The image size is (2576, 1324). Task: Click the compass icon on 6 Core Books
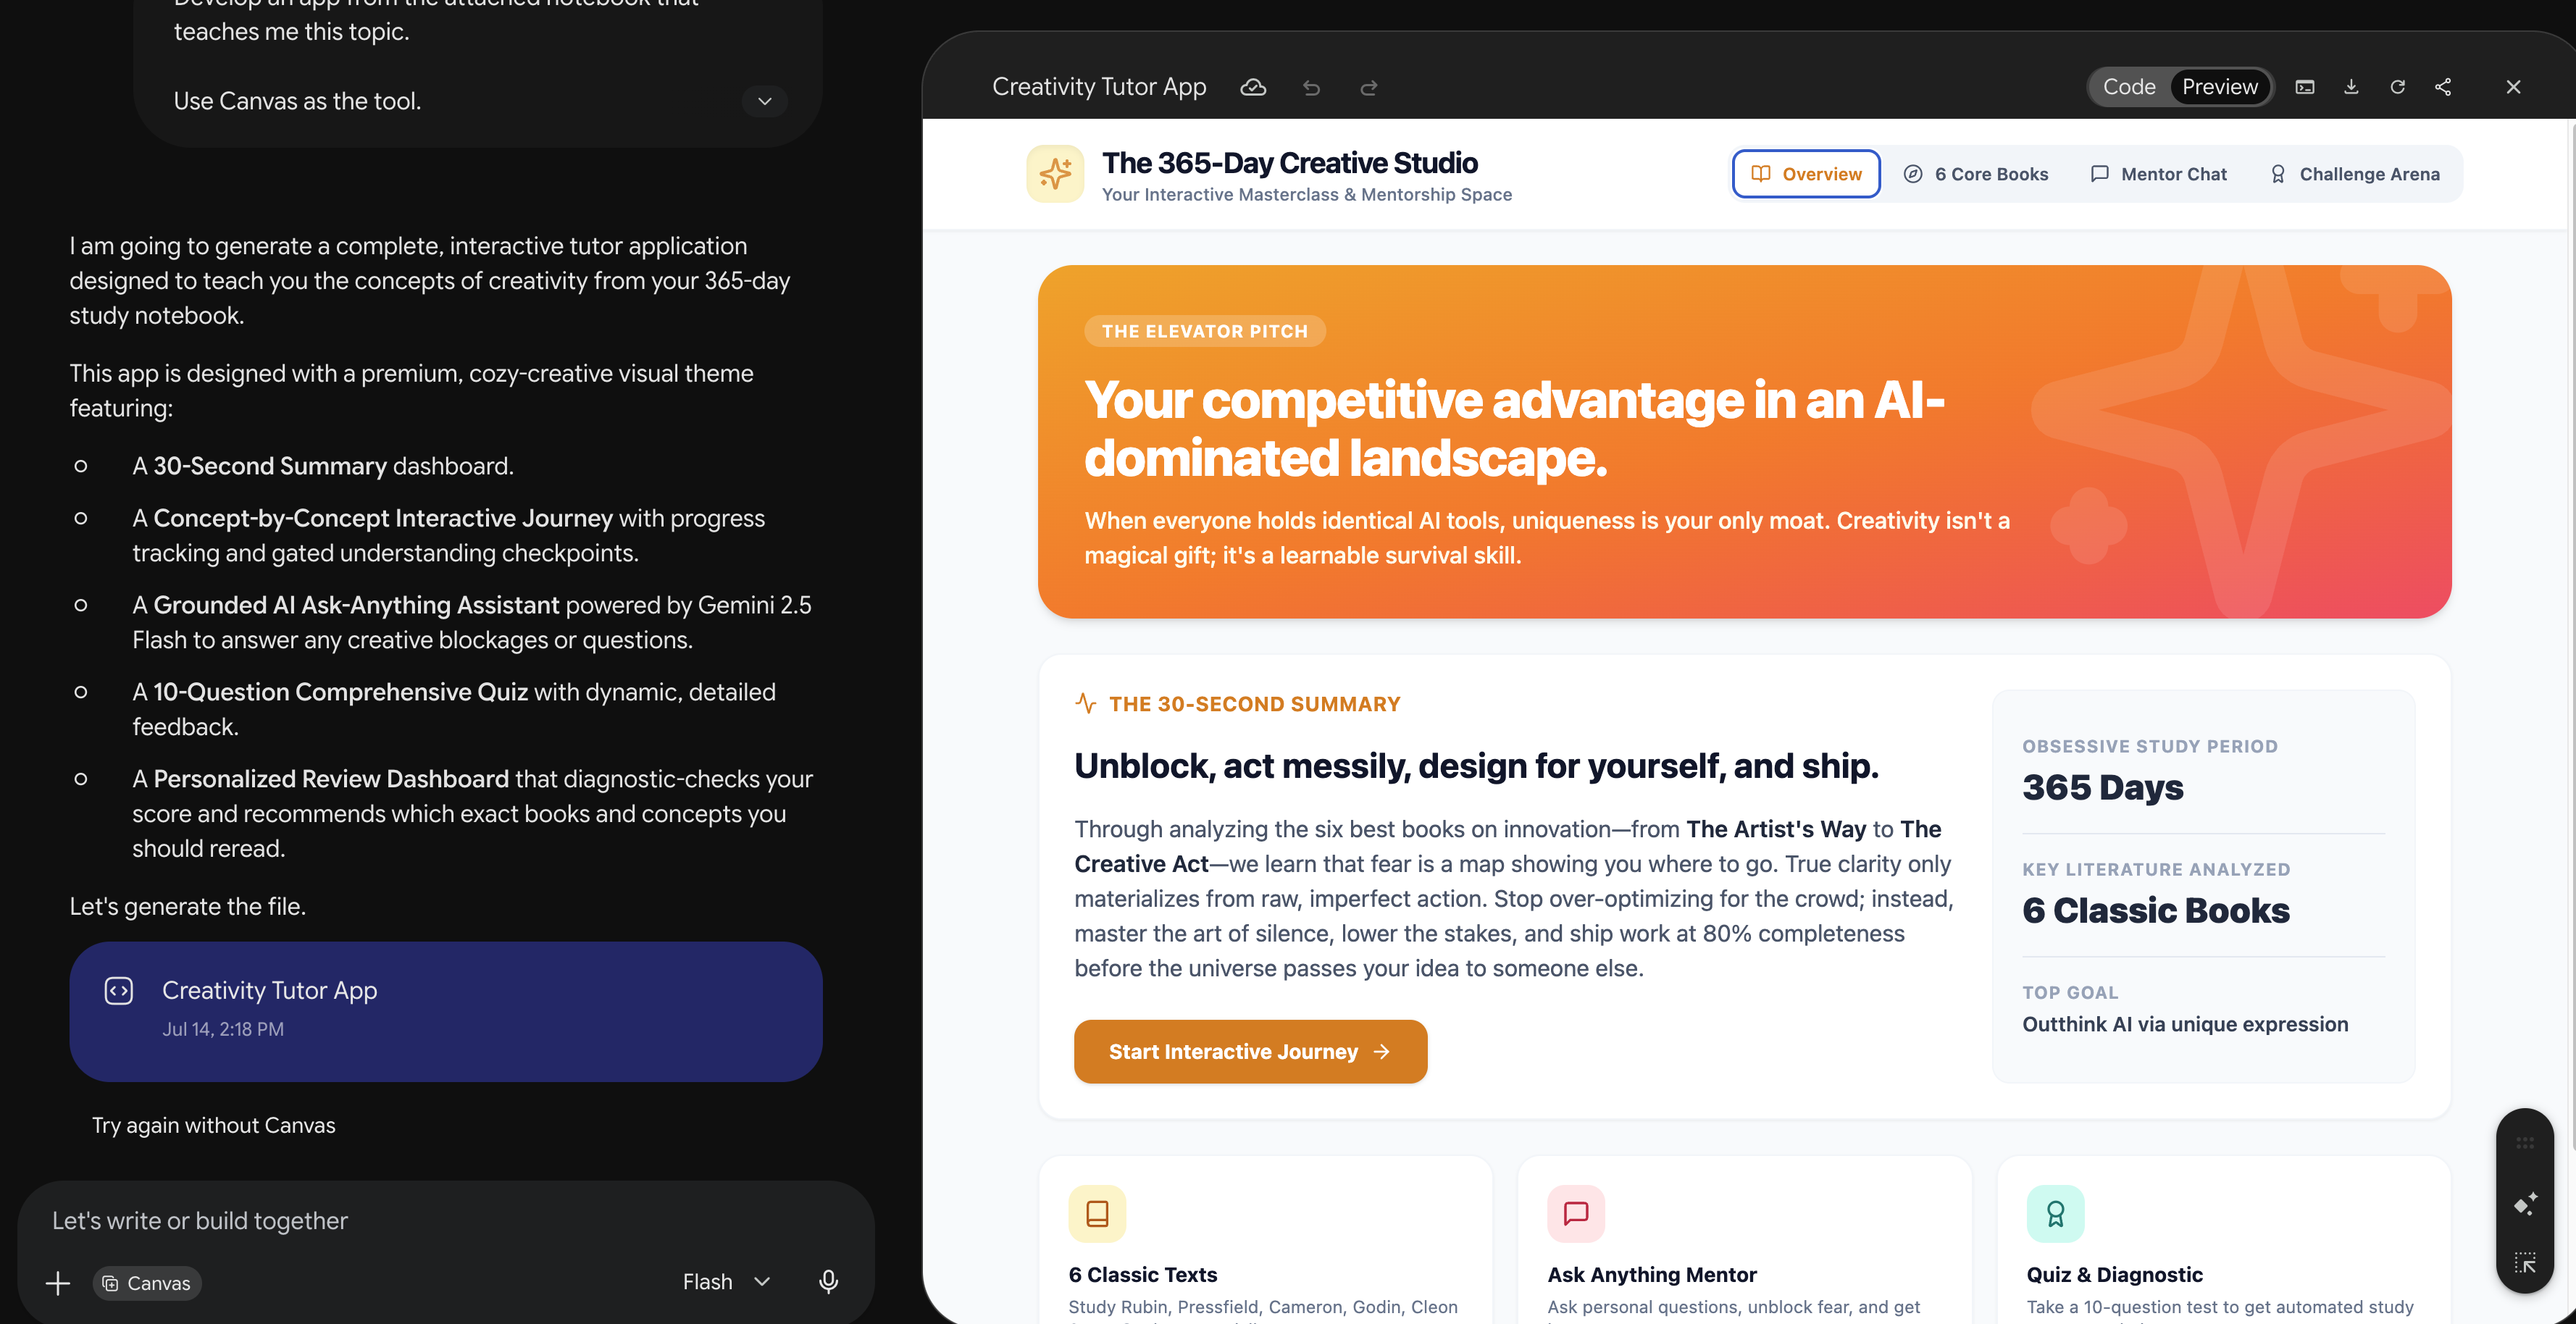[x=1912, y=174]
